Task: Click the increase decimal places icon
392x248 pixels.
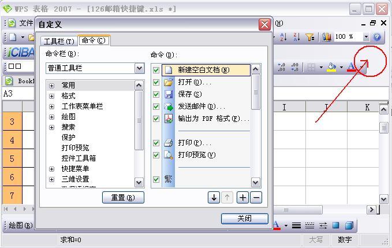Action: point(282,67)
